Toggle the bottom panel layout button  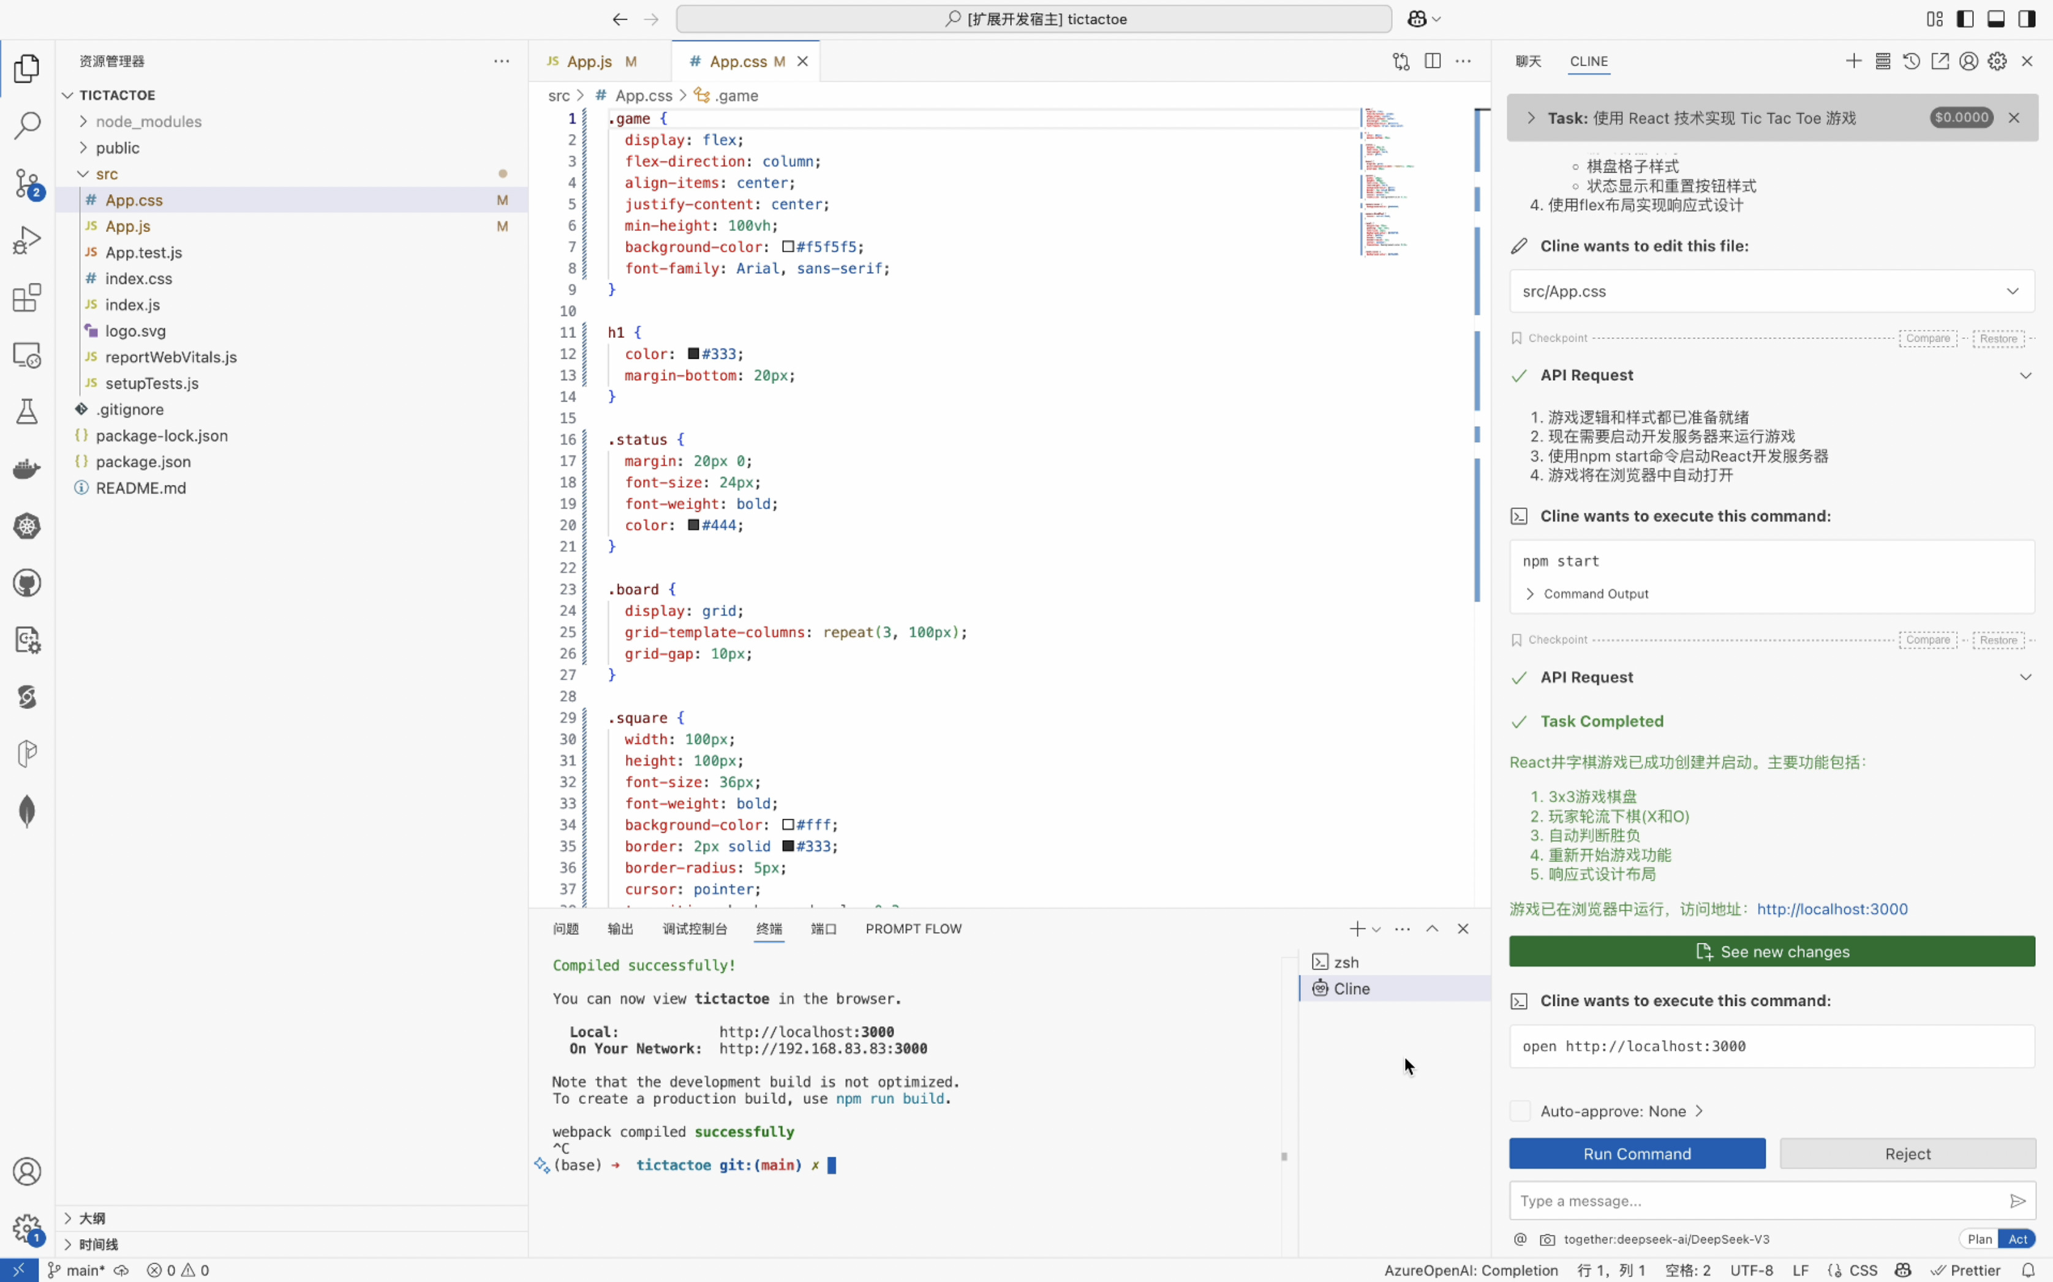coord(1996,18)
